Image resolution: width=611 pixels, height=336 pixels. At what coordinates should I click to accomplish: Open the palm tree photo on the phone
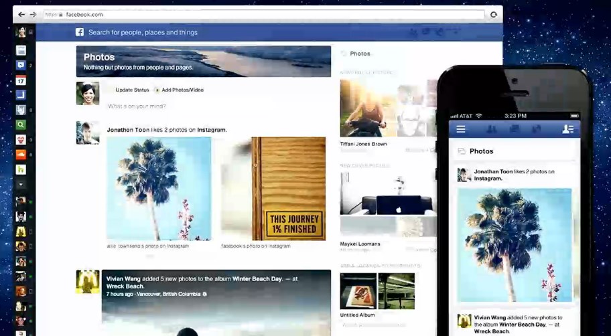(x=515, y=245)
